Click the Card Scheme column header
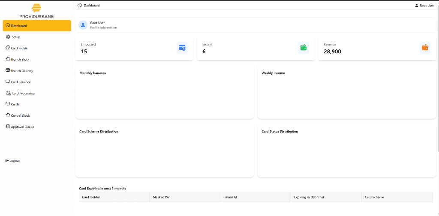The image size is (439, 216). [x=397, y=197]
